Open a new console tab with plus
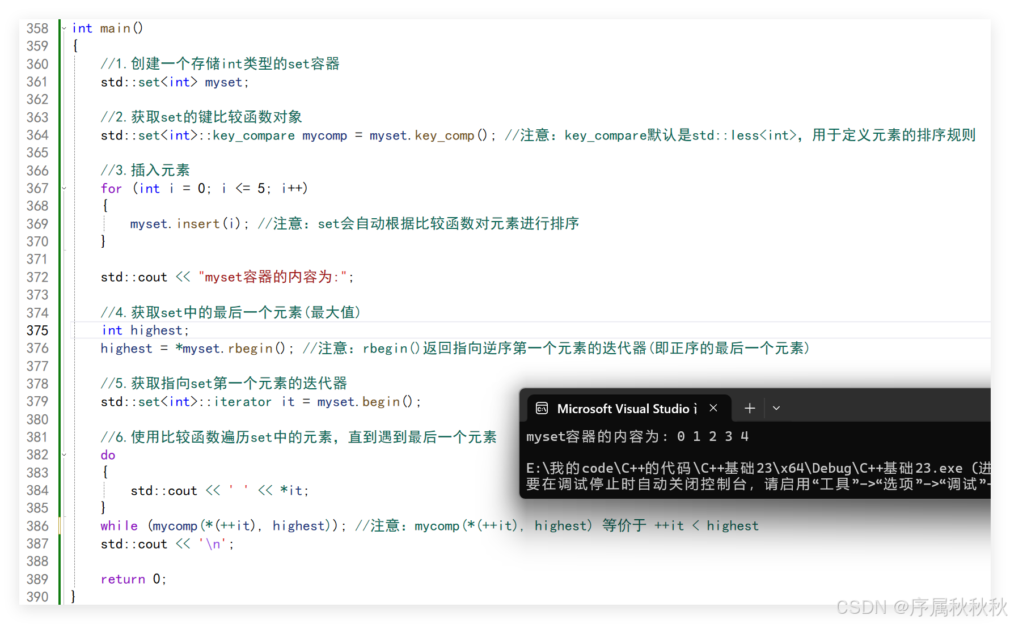 pyautogui.click(x=750, y=408)
